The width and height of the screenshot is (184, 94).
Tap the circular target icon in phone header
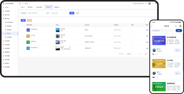tap(180, 26)
